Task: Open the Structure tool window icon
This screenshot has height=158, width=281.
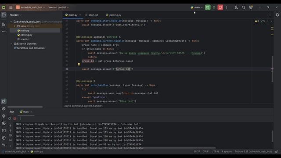Action: tap(4, 24)
